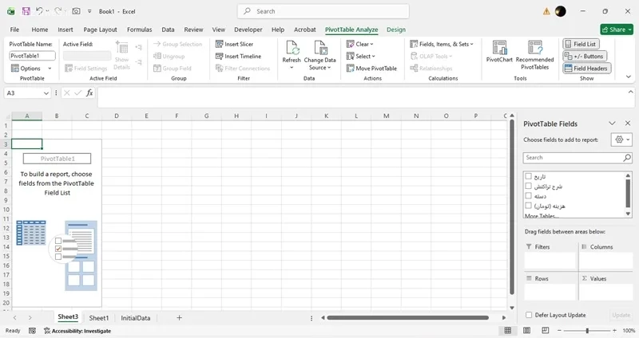Image resolution: width=639 pixels, height=338 pixels.
Task: Switch to the InitialData sheet tab
Action: [135, 317]
